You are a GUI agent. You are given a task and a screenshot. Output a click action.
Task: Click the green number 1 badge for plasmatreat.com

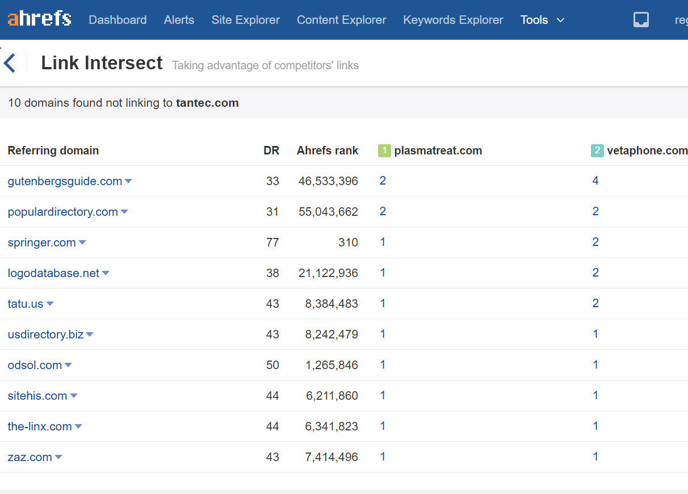[384, 150]
